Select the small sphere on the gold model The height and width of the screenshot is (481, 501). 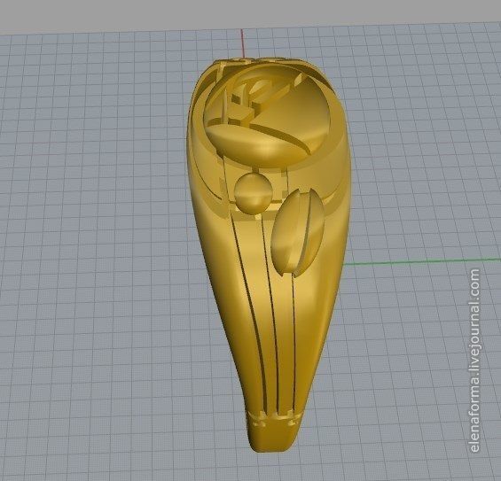coord(254,194)
